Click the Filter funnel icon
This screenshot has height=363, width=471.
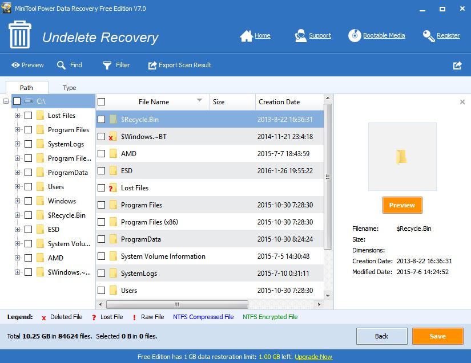[x=107, y=65]
